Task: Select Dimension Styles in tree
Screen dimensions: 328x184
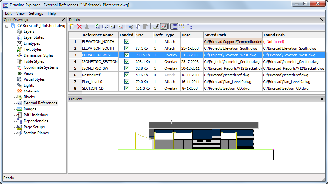Action: point(38,55)
